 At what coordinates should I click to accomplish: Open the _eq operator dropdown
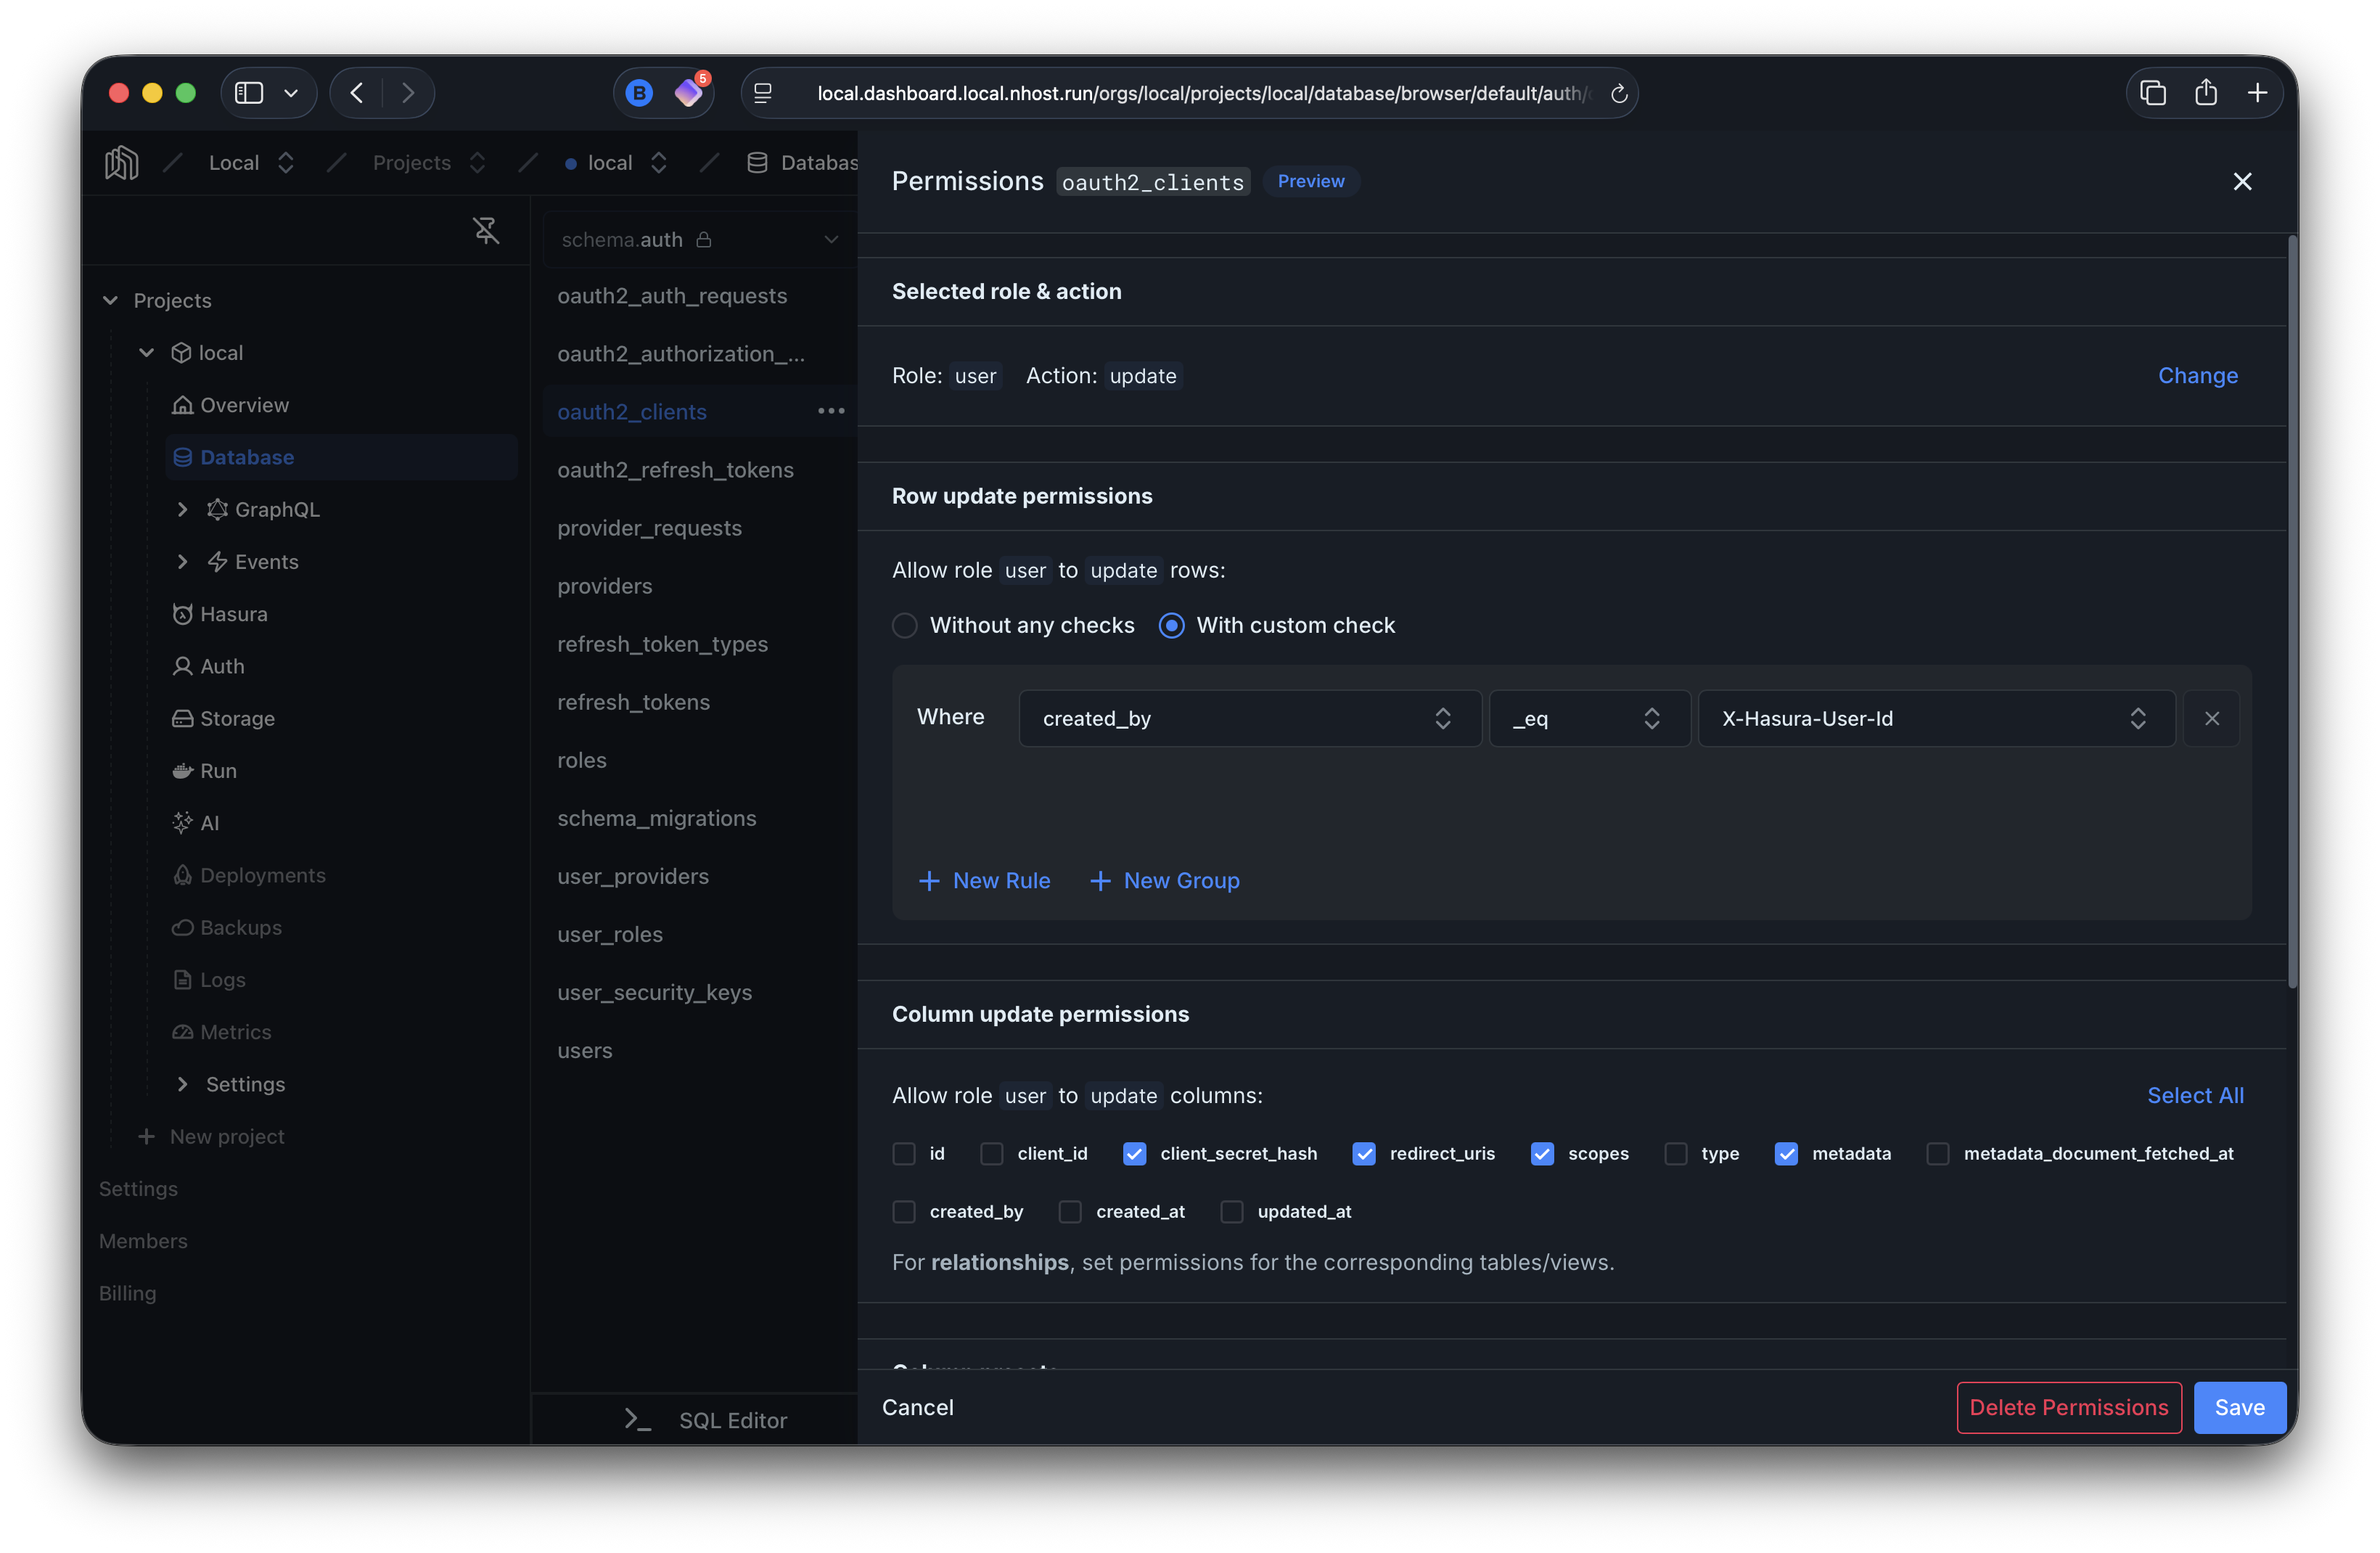click(1589, 718)
